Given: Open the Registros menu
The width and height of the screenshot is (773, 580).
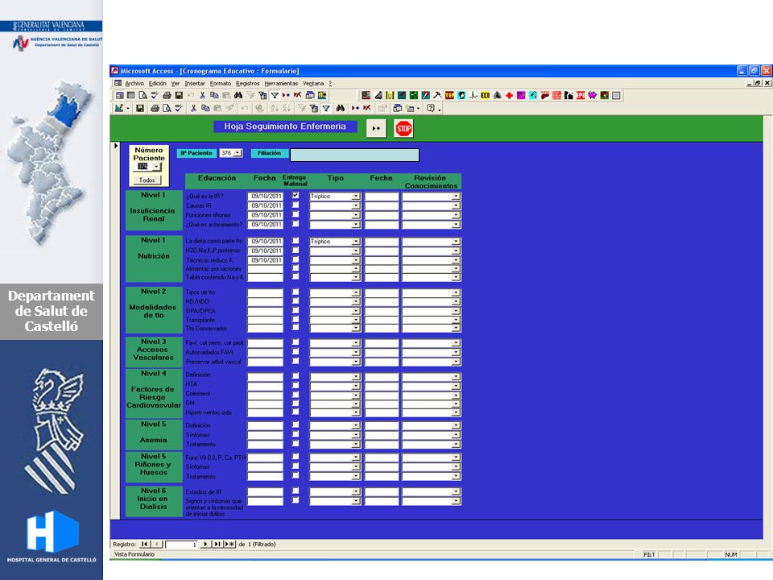Looking at the screenshot, I should (x=247, y=83).
